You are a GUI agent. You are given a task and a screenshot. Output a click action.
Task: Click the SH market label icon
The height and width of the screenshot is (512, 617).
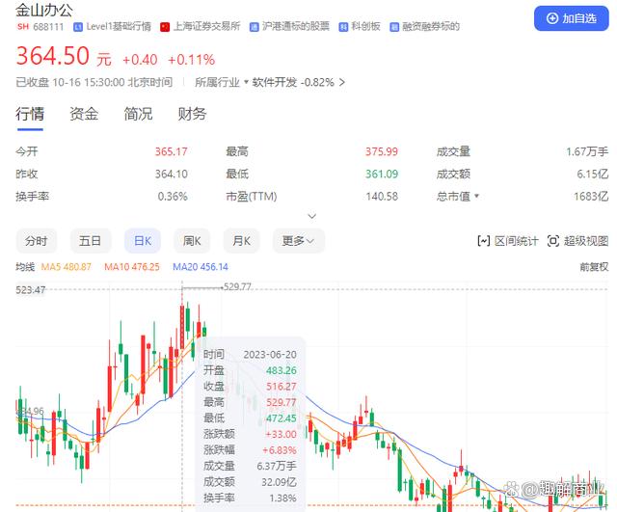23,26
